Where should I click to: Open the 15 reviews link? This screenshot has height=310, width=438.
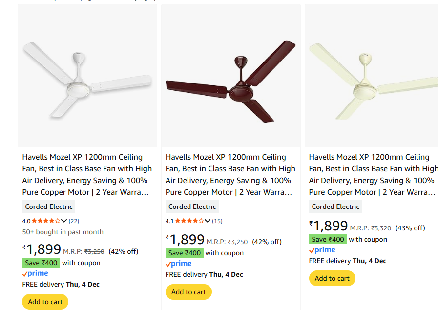[217, 221]
